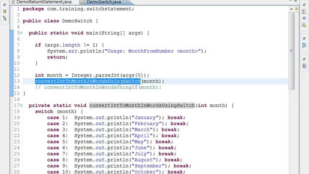Click line number 17 in the gutter
This screenshot has height=174, width=309.
tap(17, 105)
